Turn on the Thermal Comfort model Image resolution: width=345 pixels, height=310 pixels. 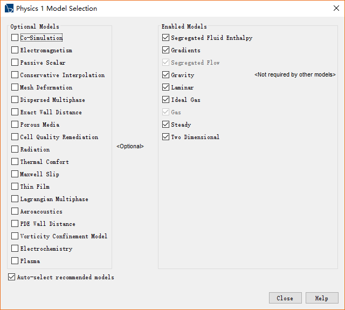click(15, 162)
